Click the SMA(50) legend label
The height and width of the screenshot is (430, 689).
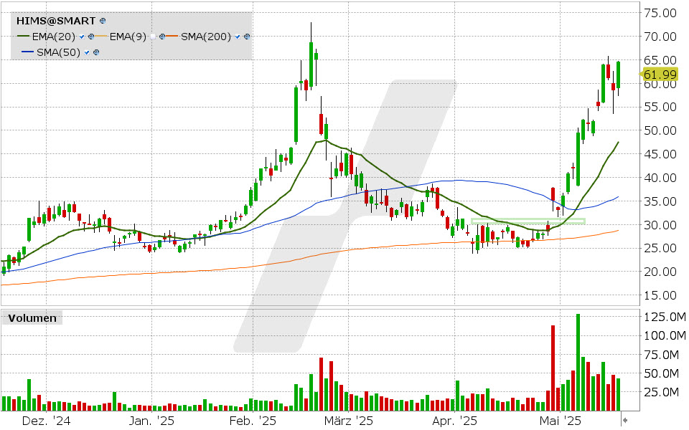[x=58, y=52]
